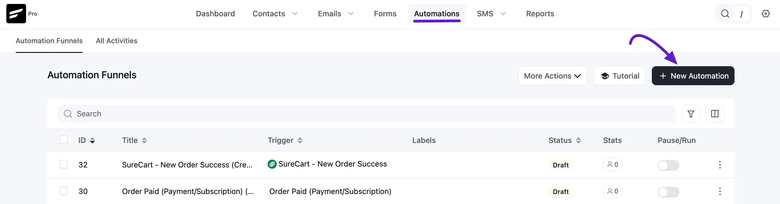Toggle Pause/Run switch for SureCart automation
780x204 pixels.
[668, 165]
